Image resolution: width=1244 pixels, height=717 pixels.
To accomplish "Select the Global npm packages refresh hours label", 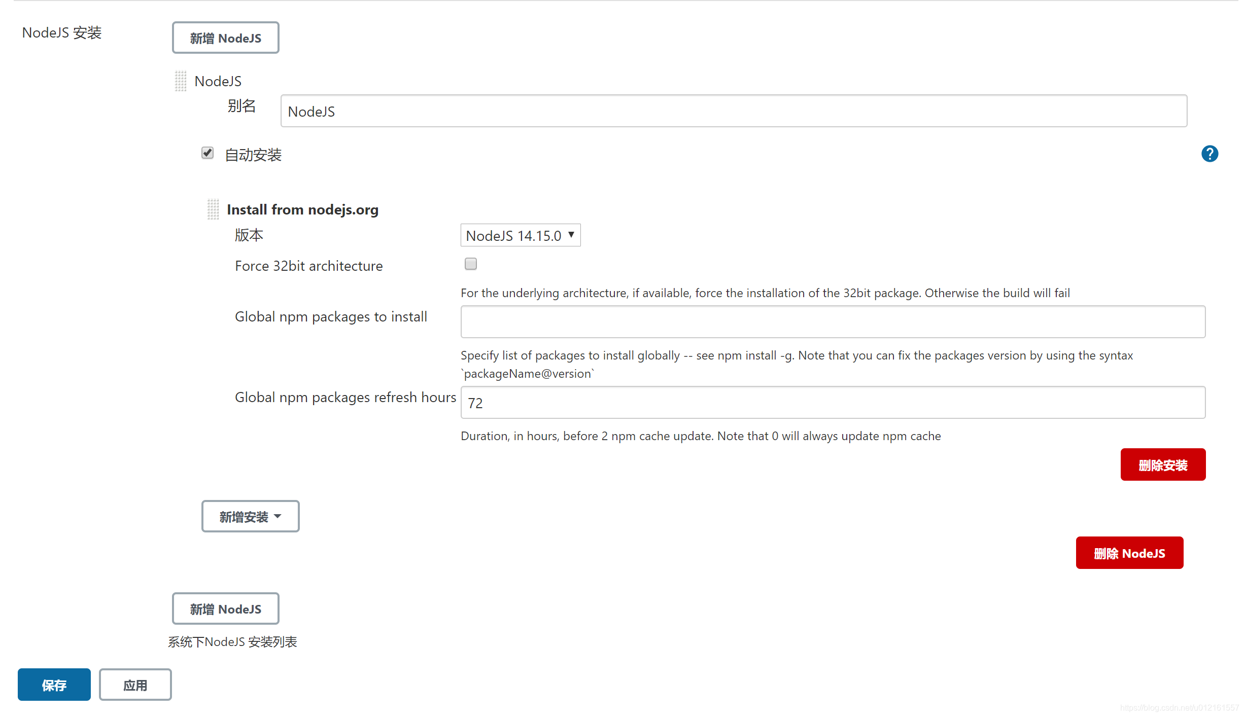I will click(x=345, y=398).
